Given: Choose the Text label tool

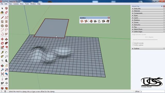Looking at the screenshot, I should [6, 57].
